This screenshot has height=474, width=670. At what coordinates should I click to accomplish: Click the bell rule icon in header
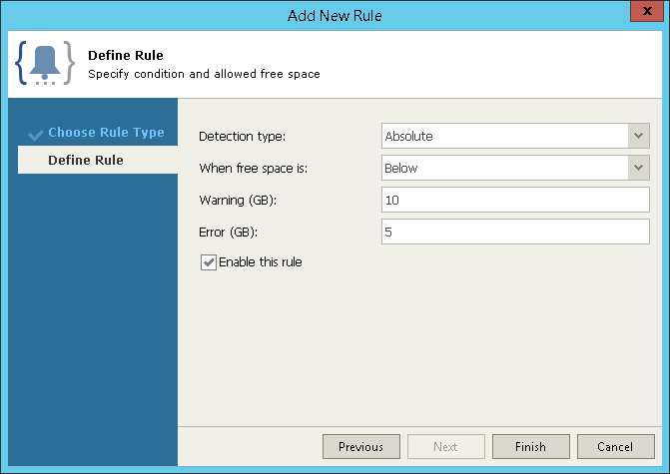click(45, 64)
